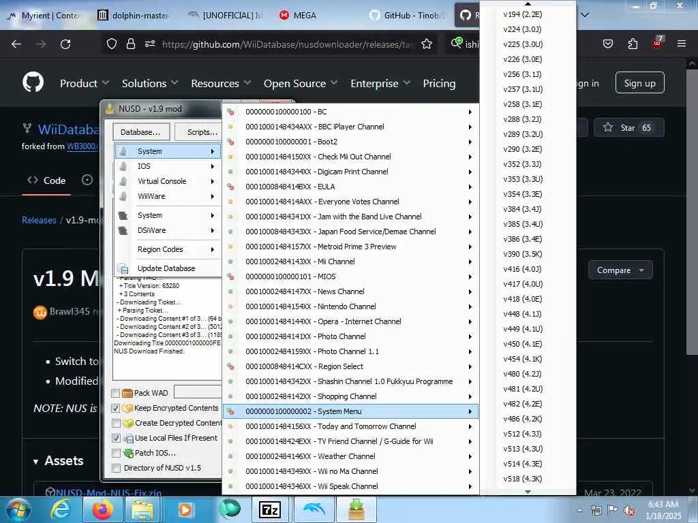
Task: Open the News Channel menu entry
Action: coord(350,291)
